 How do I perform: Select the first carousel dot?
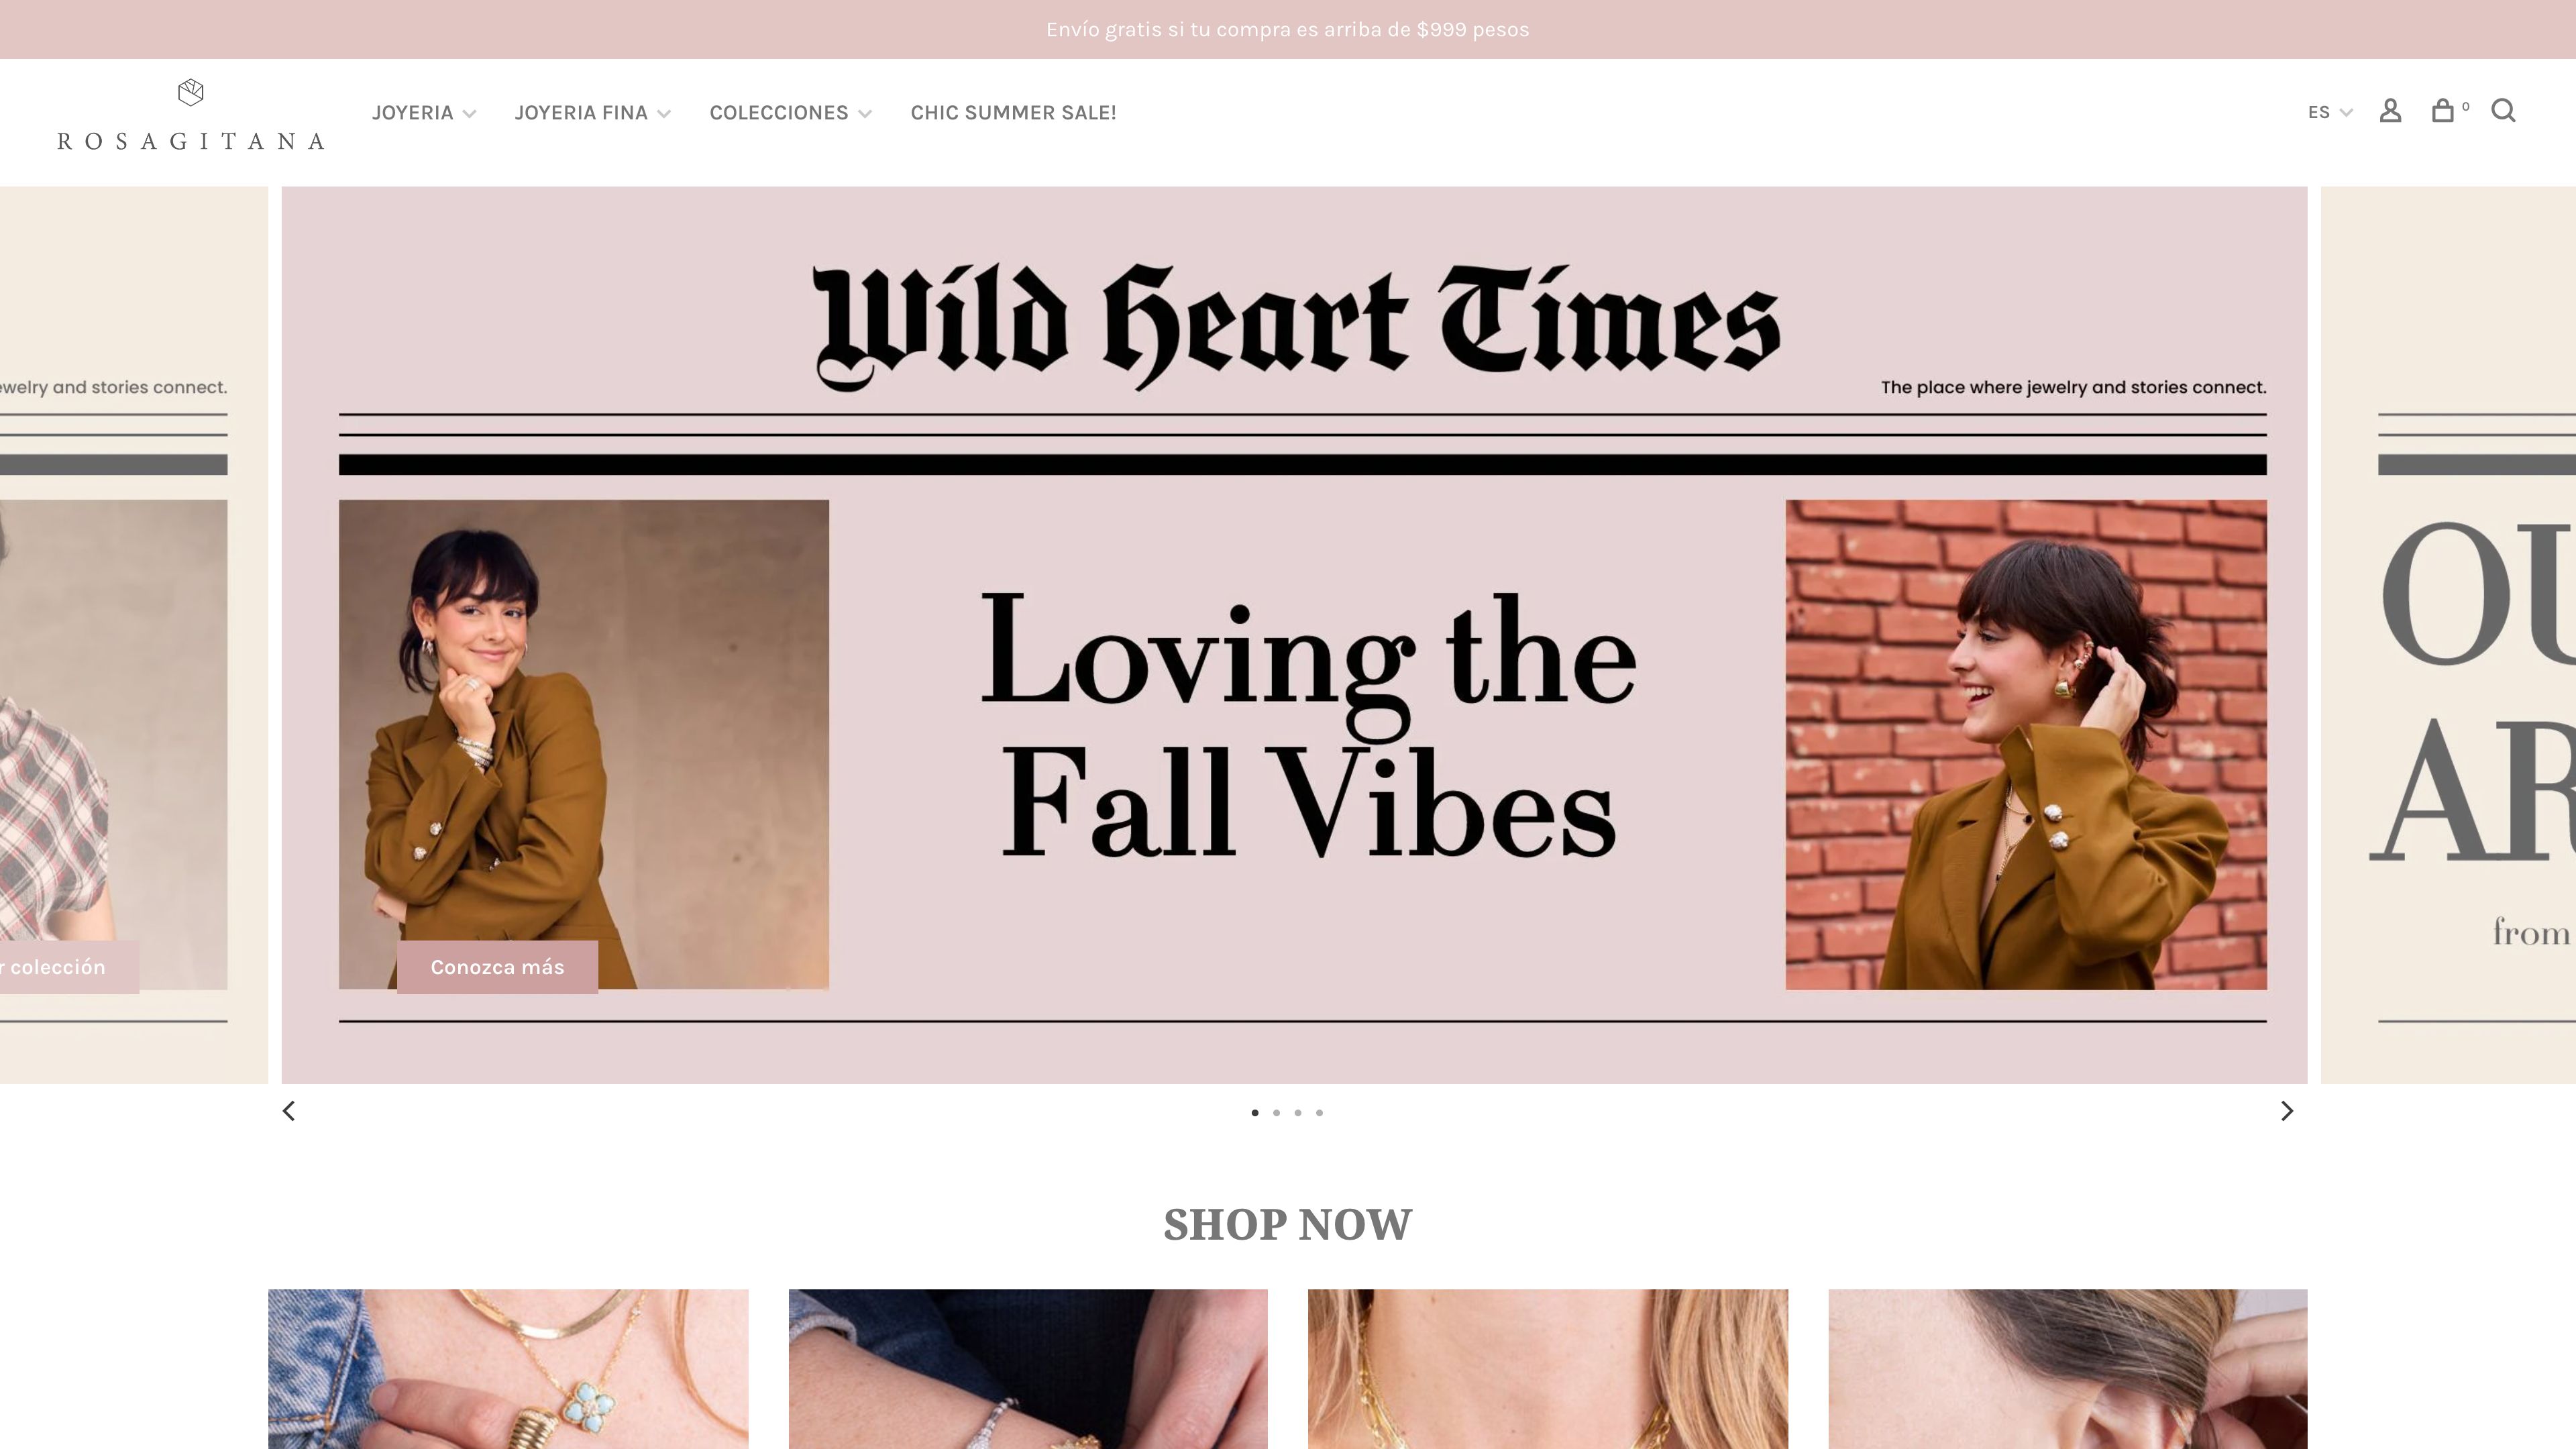[1255, 1112]
